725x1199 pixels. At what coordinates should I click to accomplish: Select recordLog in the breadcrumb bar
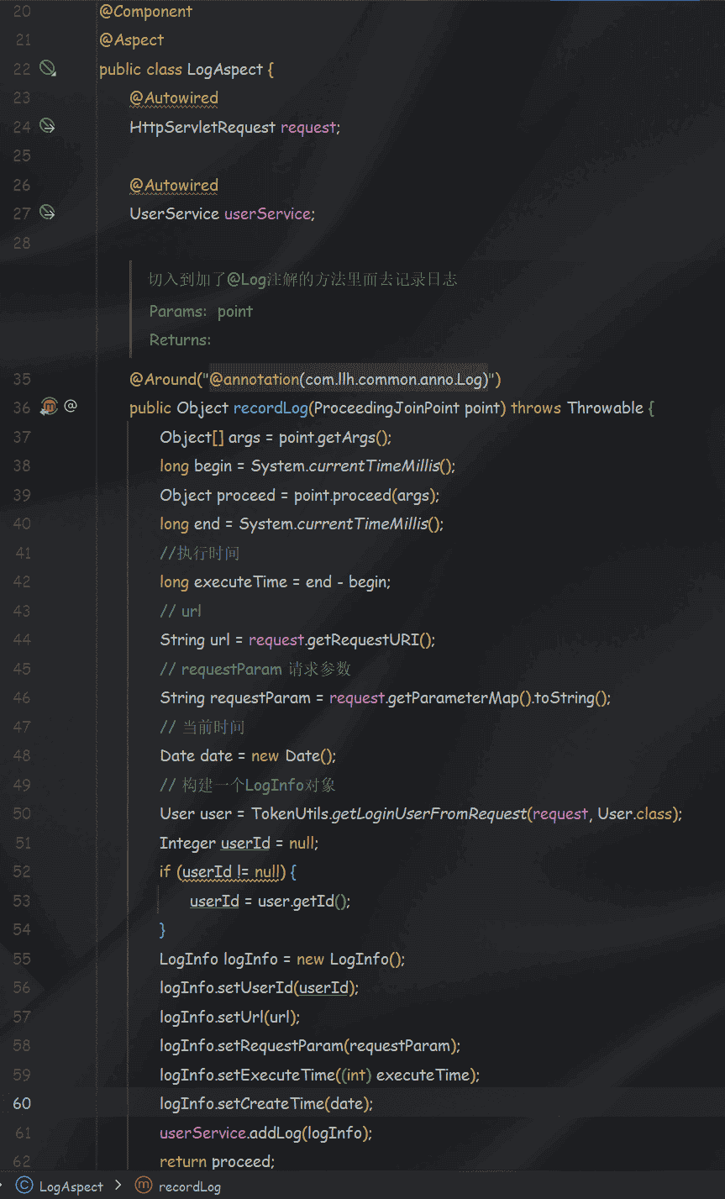190,1186
